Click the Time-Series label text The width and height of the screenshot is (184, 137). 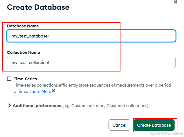[25, 79]
